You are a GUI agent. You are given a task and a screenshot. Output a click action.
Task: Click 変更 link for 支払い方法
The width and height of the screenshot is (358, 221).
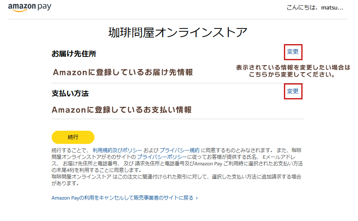coord(293,91)
